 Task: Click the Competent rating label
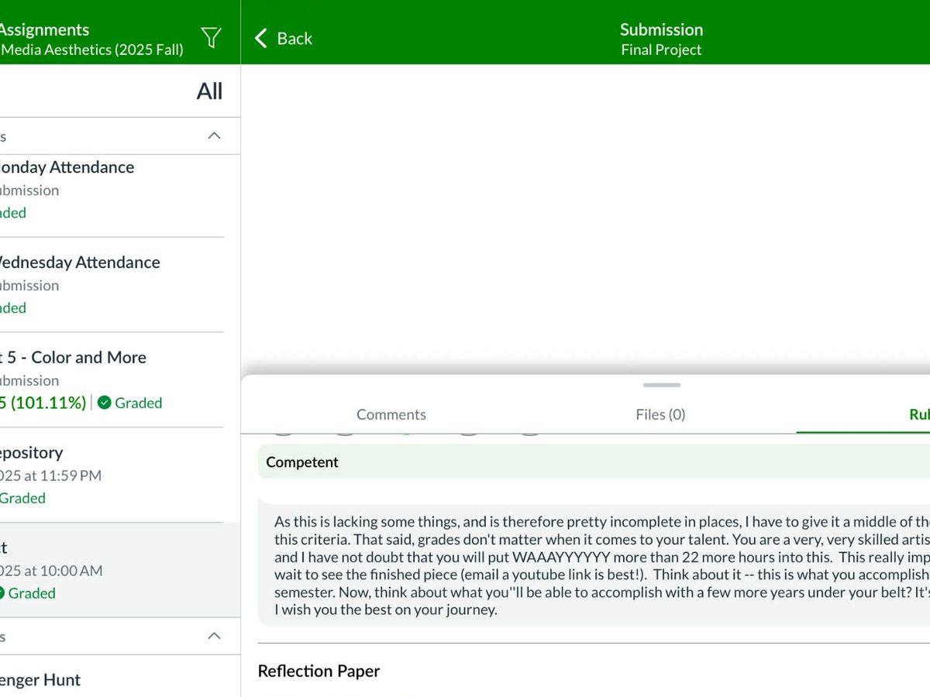tap(302, 462)
